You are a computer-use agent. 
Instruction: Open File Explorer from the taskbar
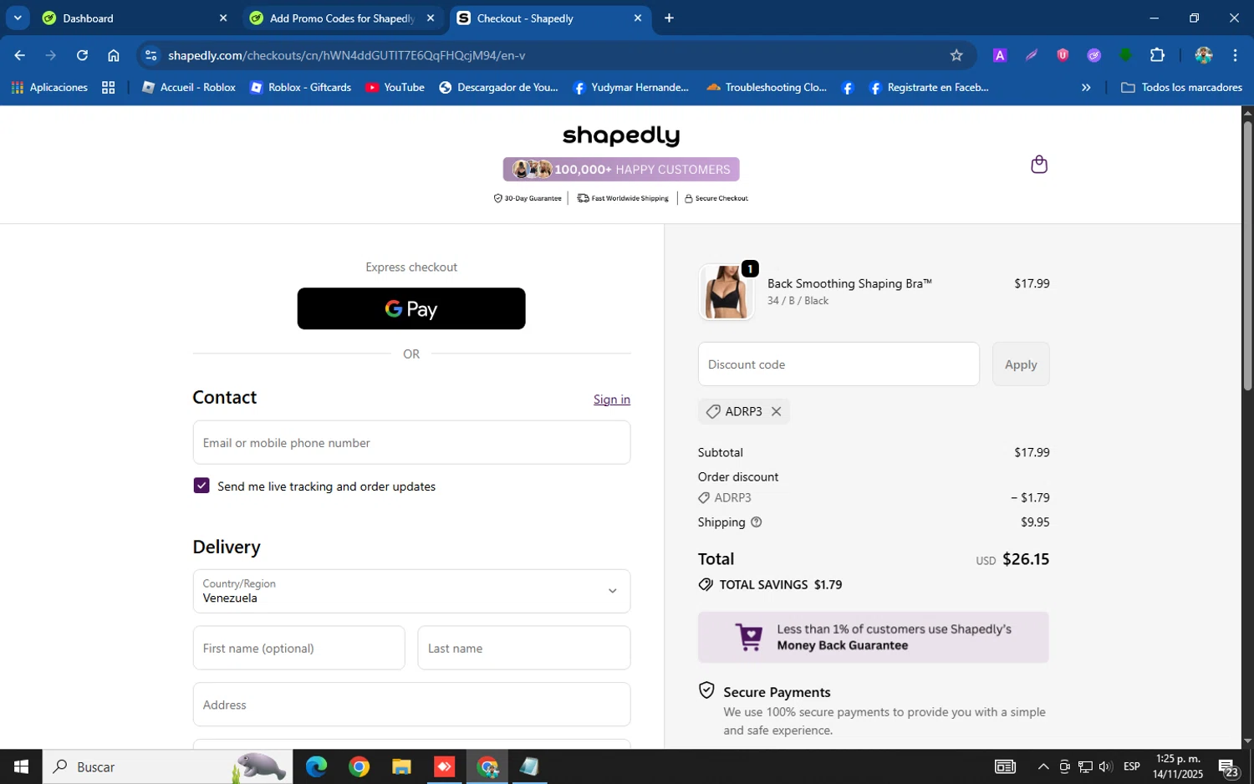tap(401, 766)
